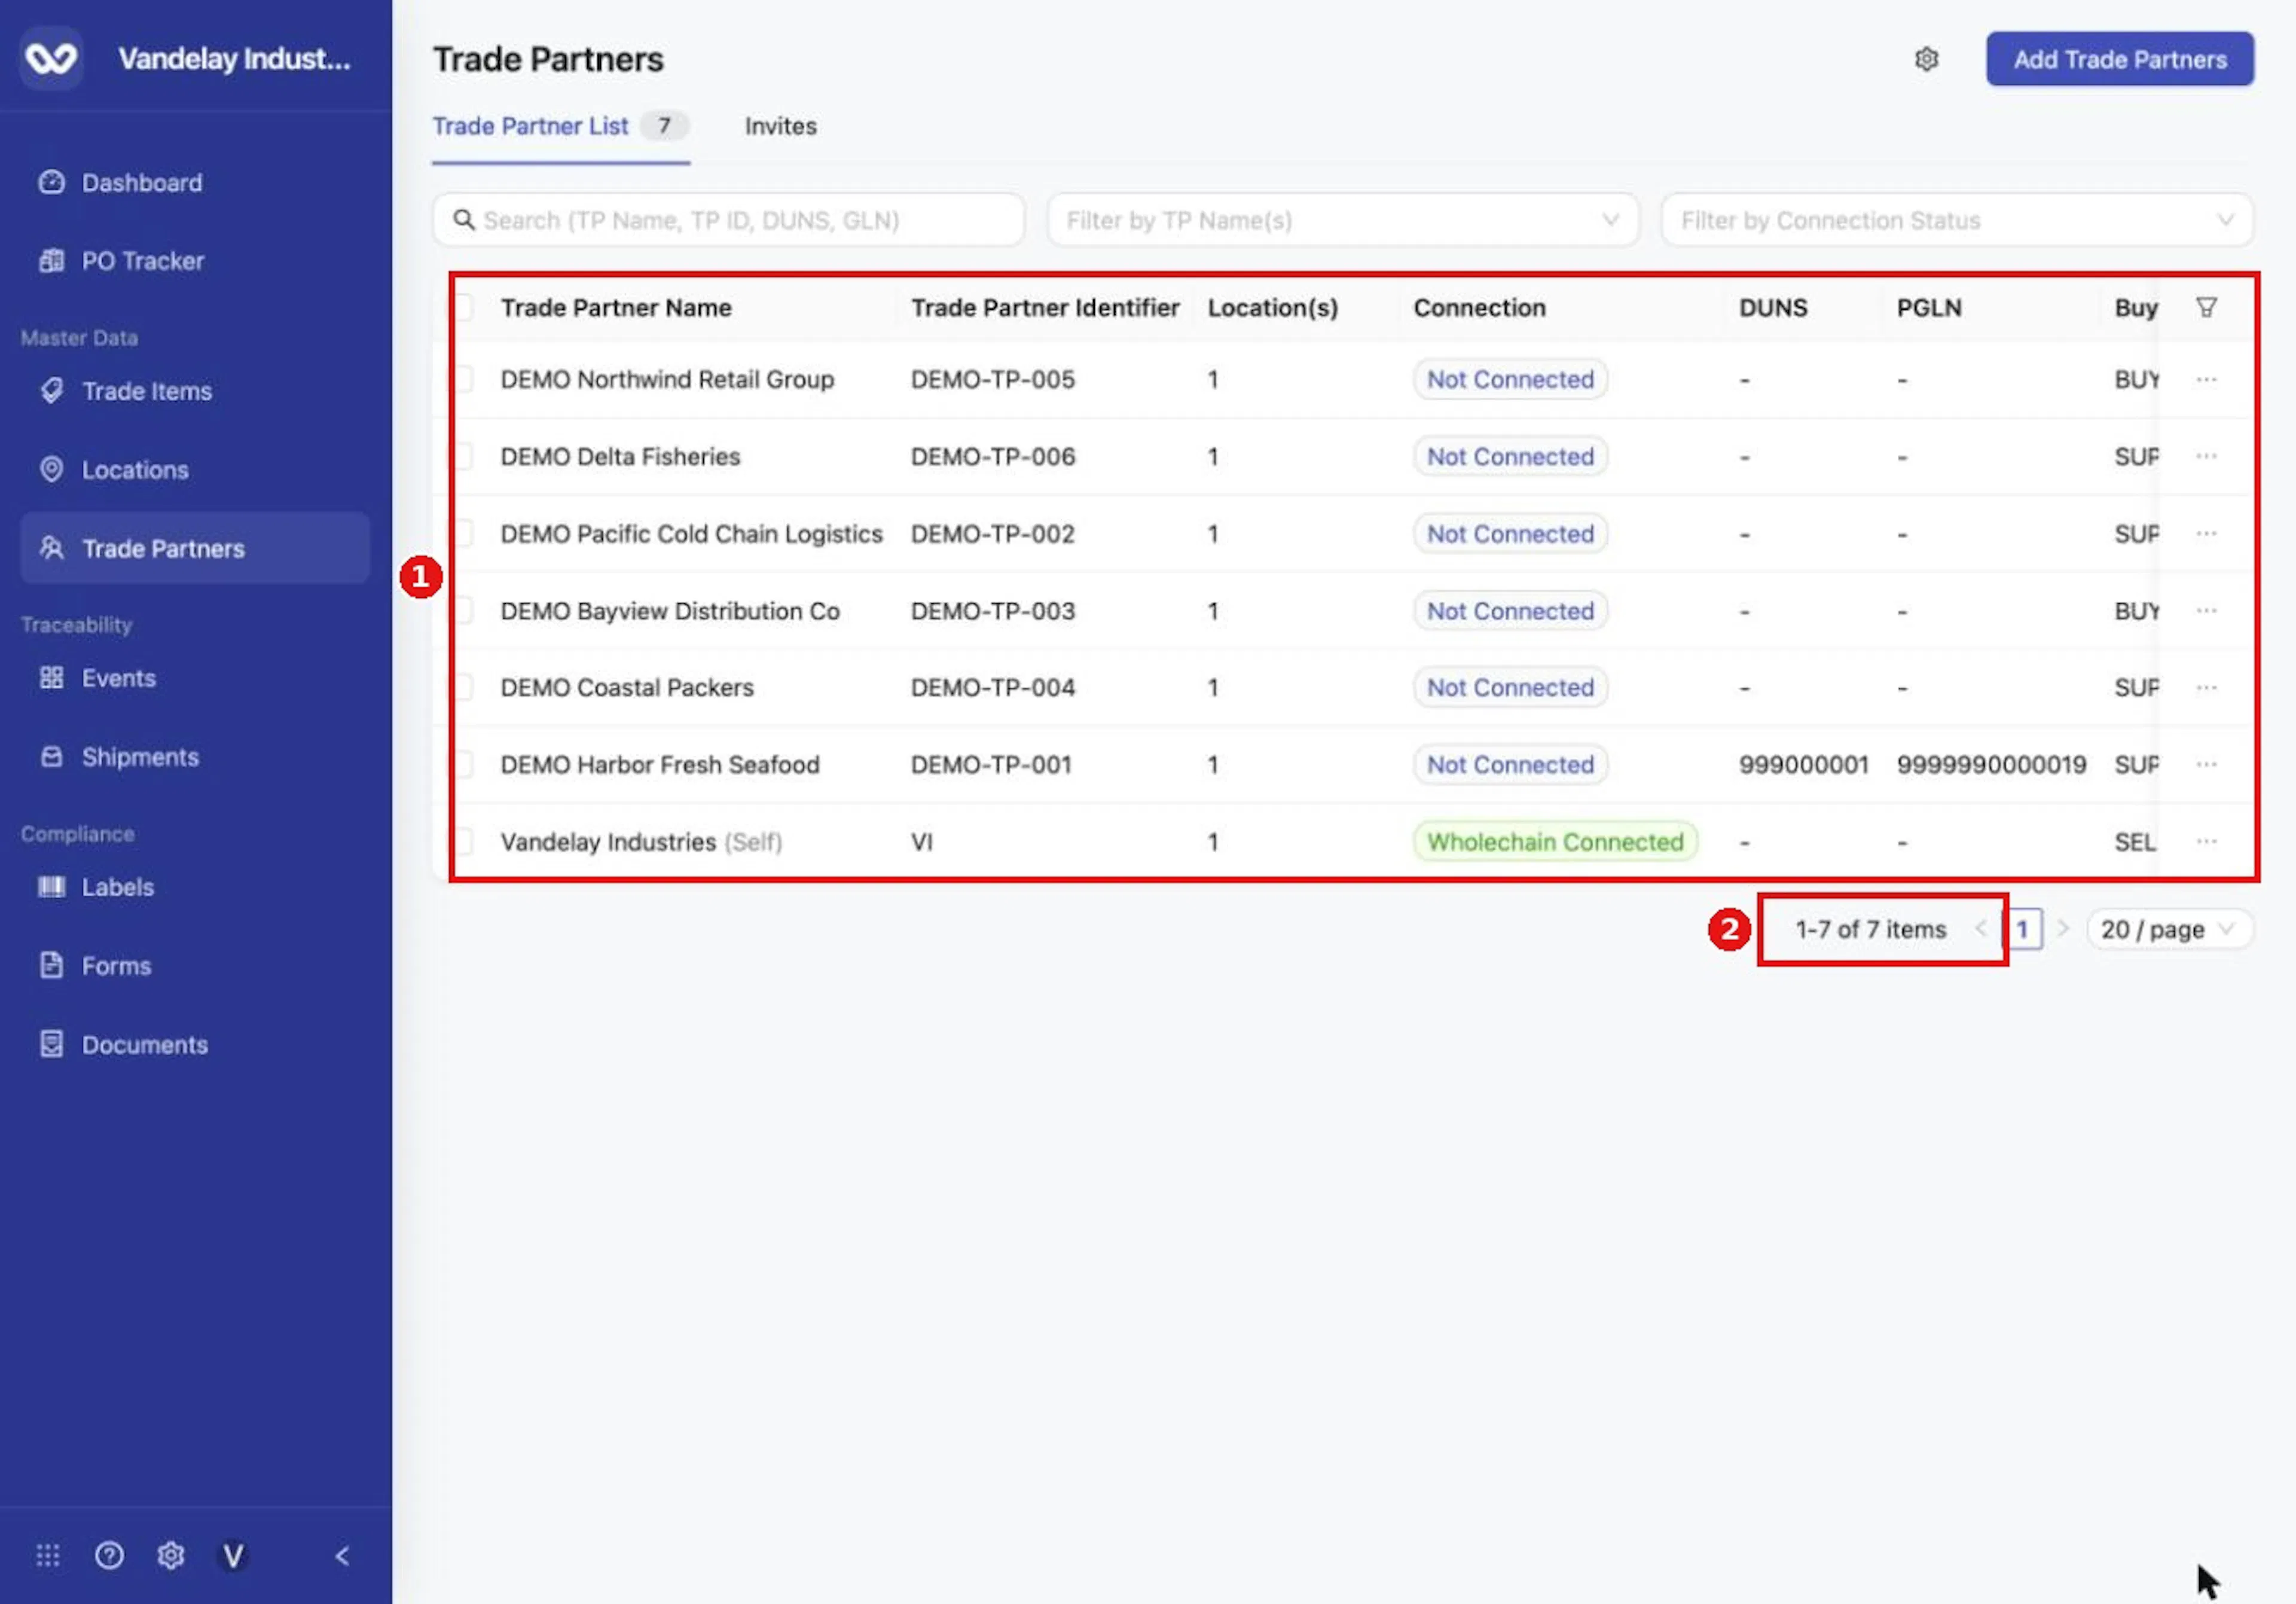Switch to the Invites tab
The width and height of the screenshot is (2296, 1604).
pyautogui.click(x=780, y=126)
